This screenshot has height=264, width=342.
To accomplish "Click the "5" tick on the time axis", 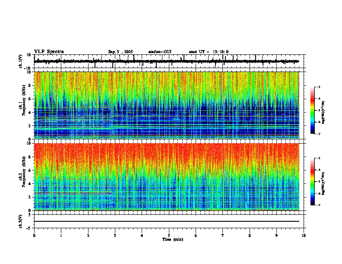I will (x=169, y=236).
